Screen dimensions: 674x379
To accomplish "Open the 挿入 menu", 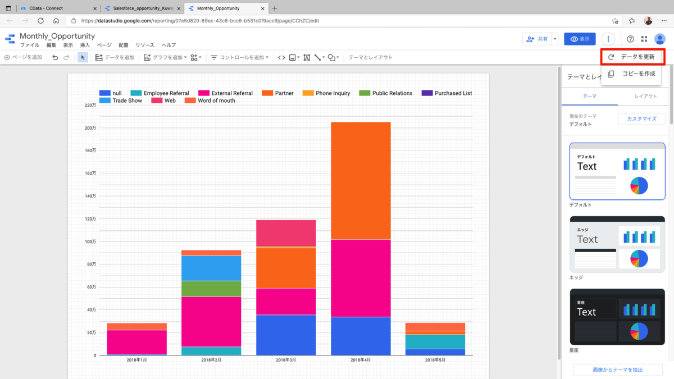I will click(x=85, y=45).
